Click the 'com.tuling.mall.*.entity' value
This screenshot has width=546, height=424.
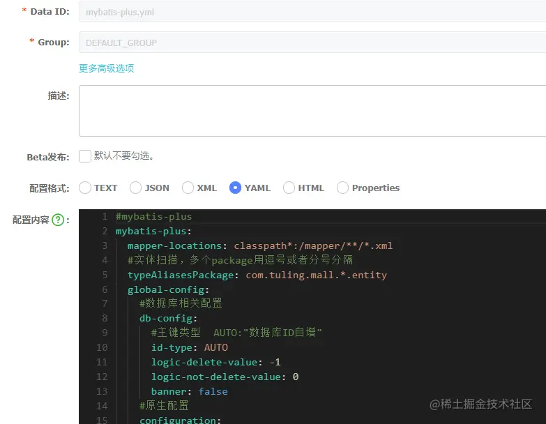coord(316,275)
